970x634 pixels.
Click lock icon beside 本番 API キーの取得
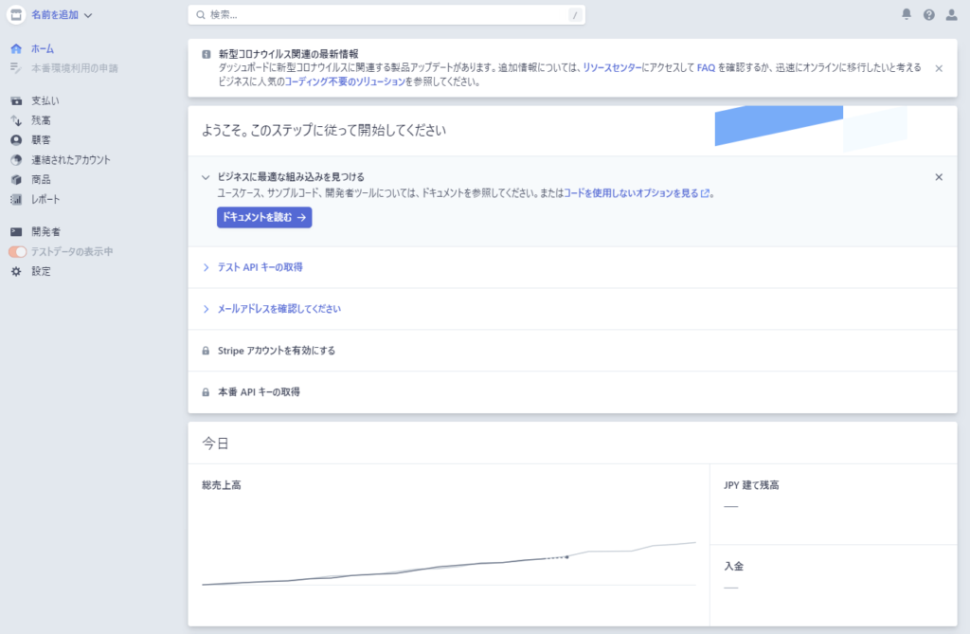click(x=206, y=392)
